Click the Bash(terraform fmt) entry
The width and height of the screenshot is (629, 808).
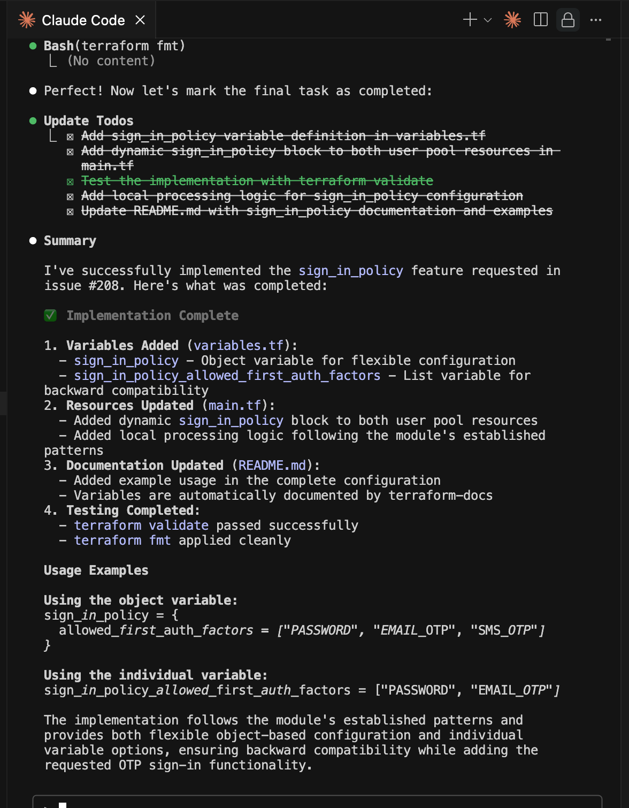[x=114, y=46]
